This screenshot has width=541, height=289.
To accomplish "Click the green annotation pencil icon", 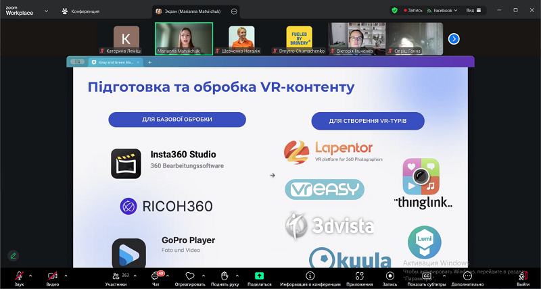I will pyautogui.click(x=13, y=256).
